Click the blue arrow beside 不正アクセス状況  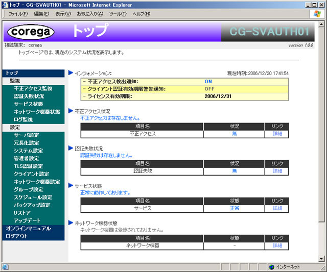click(x=71, y=111)
